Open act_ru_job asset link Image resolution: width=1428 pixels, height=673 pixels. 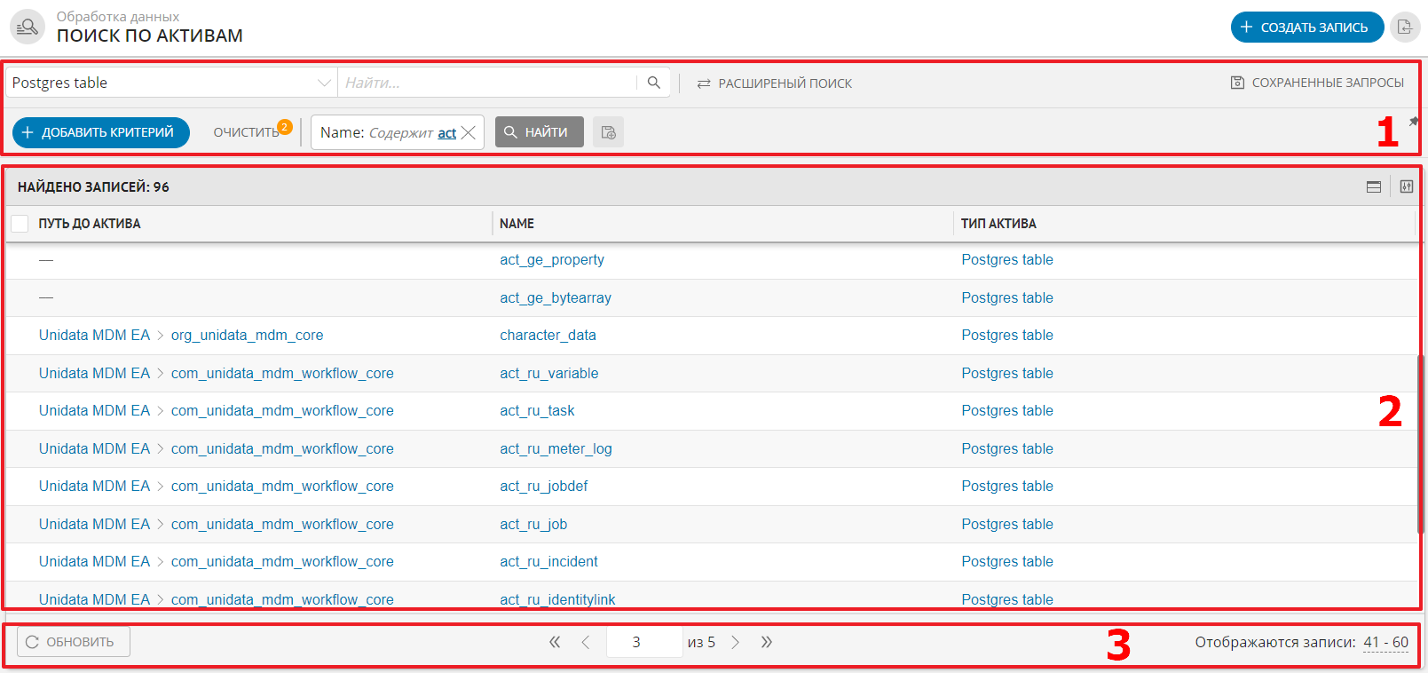(x=533, y=525)
